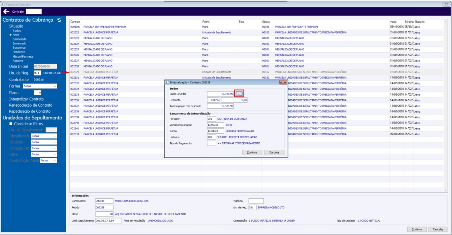Filter contracts by Cancelado
The height and width of the screenshot is (235, 452).
coord(19,39)
